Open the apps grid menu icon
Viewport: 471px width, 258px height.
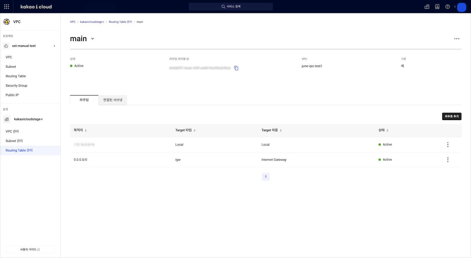click(x=7, y=7)
